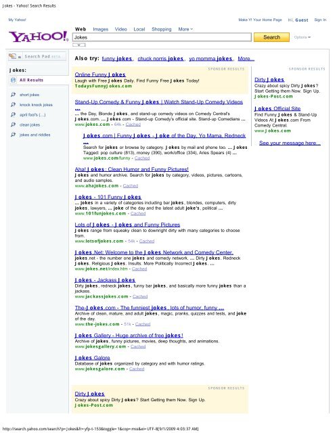The image size is (335, 433).
Task: Click search icon beside short jokes
Action: tap(13, 95)
